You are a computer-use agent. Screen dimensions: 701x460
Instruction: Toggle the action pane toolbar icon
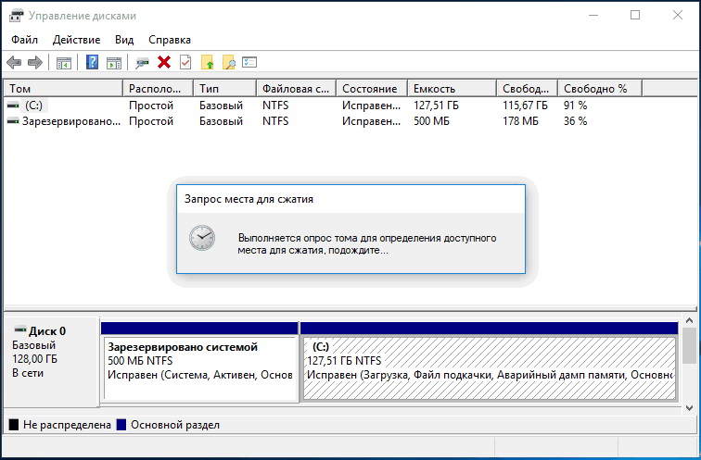point(114,62)
